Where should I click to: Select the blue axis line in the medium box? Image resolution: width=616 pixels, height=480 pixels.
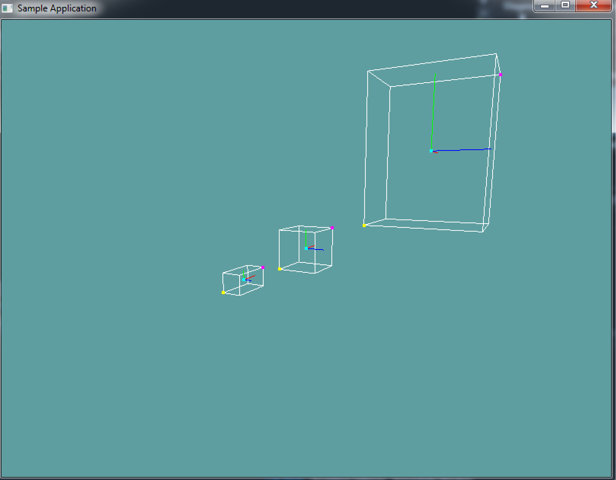[x=317, y=250]
